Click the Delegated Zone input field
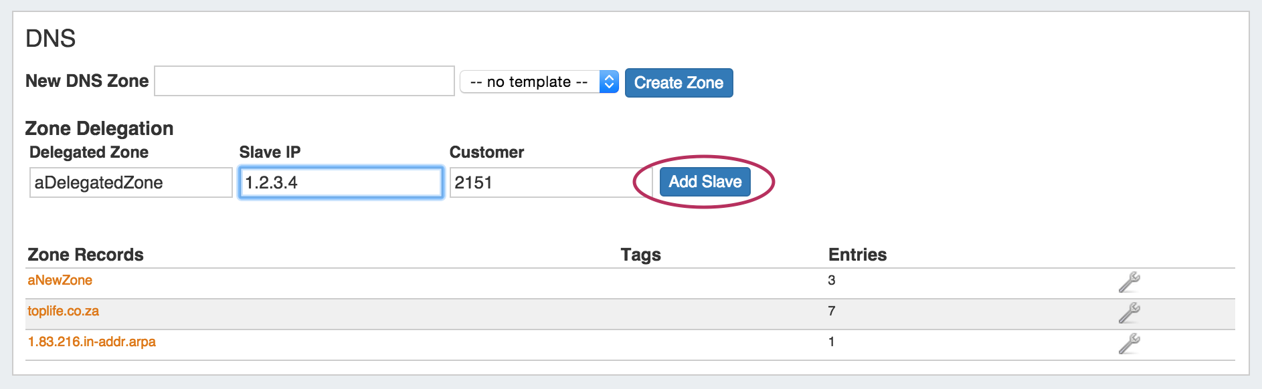This screenshot has width=1262, height=389. point(130,182)
